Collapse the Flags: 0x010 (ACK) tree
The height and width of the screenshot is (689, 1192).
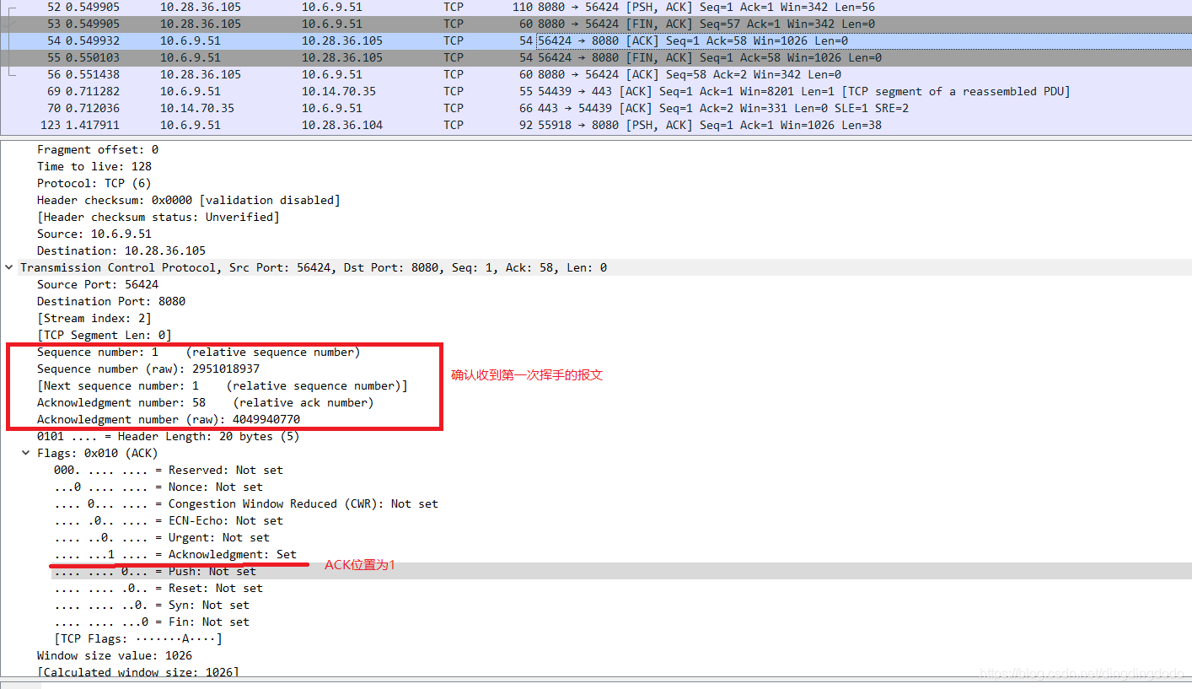(26, 453)
